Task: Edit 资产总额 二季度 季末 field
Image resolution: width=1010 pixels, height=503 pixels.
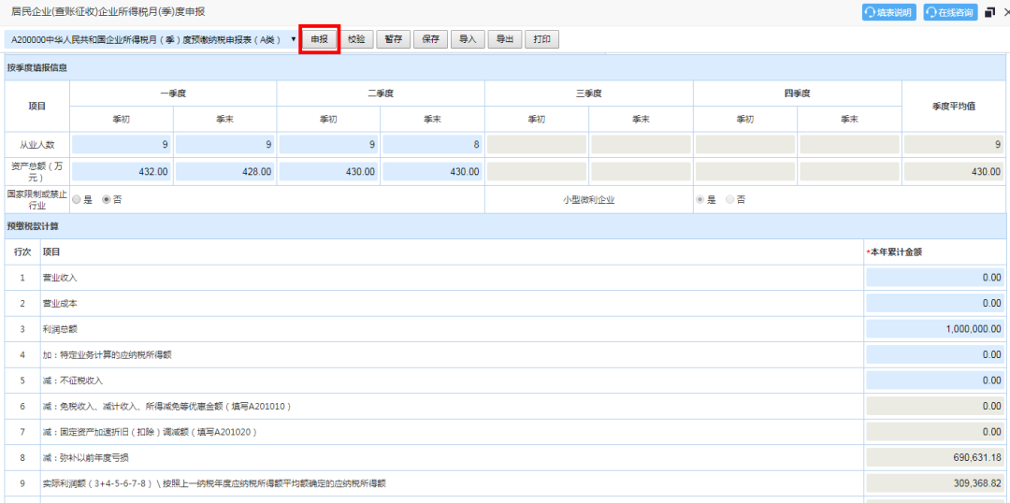Action: (x=432, y=171)
